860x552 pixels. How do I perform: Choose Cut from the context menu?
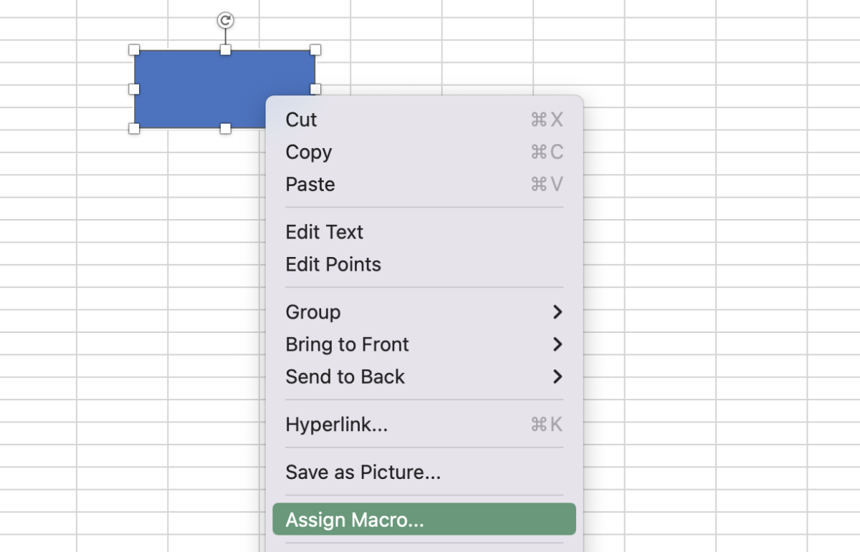coord(302,120)
